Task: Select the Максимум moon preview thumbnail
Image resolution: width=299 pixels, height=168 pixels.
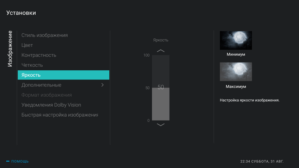Action: pyautogui.click(x=236, y=72)
